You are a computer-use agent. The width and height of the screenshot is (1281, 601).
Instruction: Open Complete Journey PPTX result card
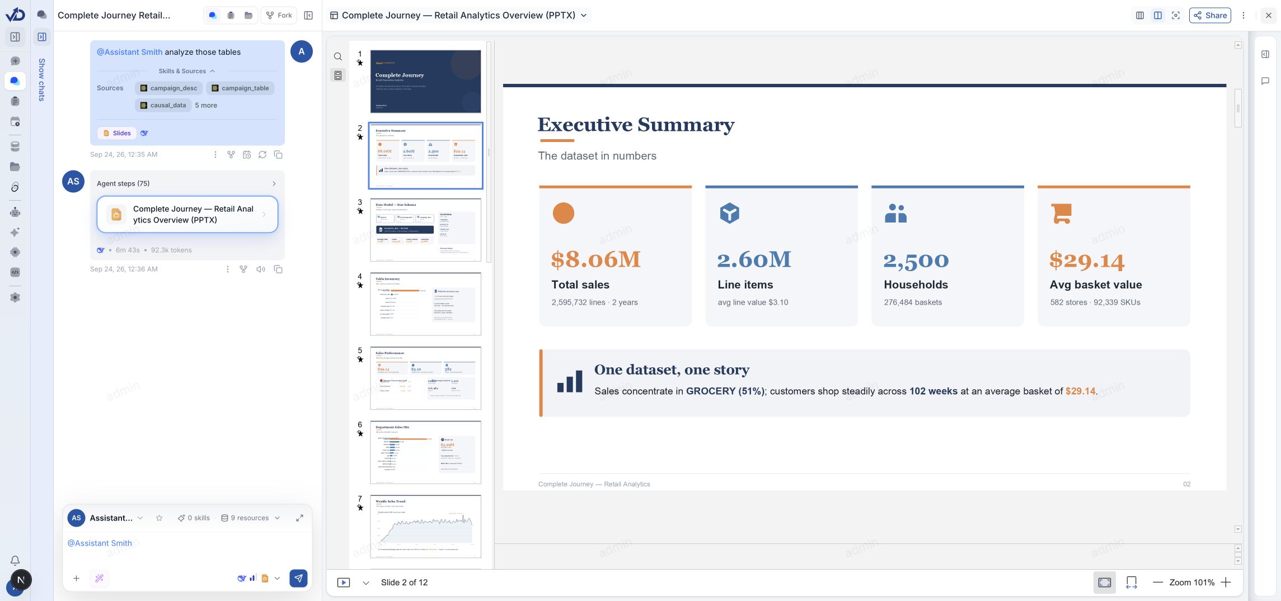point(187,214)
